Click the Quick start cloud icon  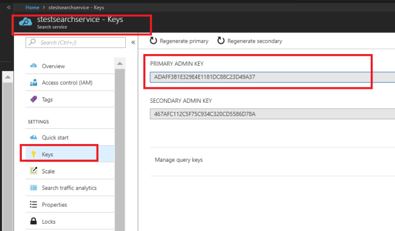coord(33,137)
